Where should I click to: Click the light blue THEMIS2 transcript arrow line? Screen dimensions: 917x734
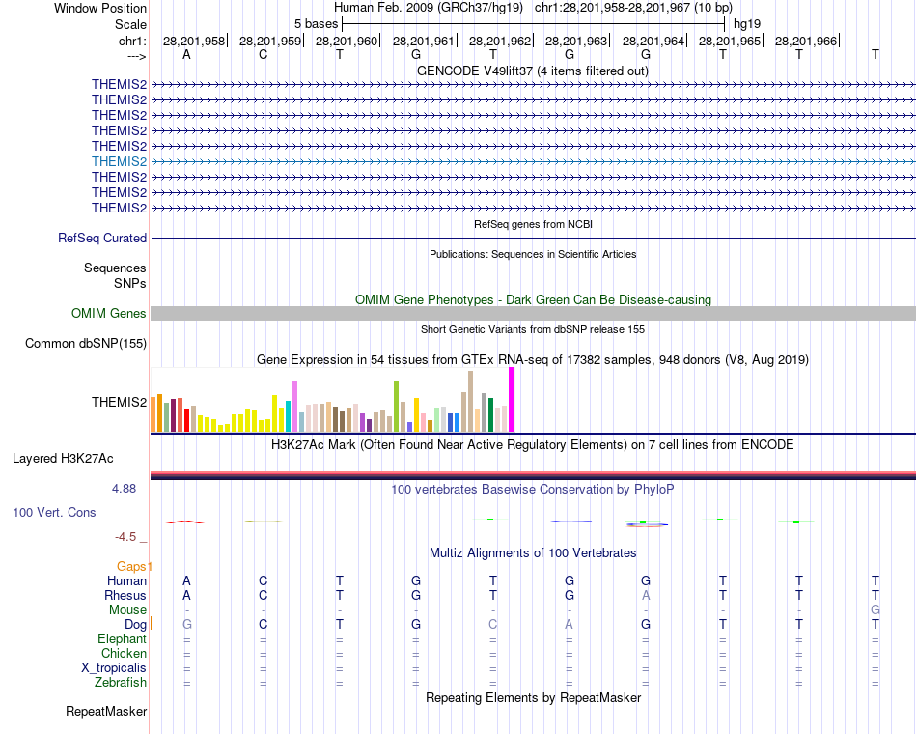coord(534,161)
